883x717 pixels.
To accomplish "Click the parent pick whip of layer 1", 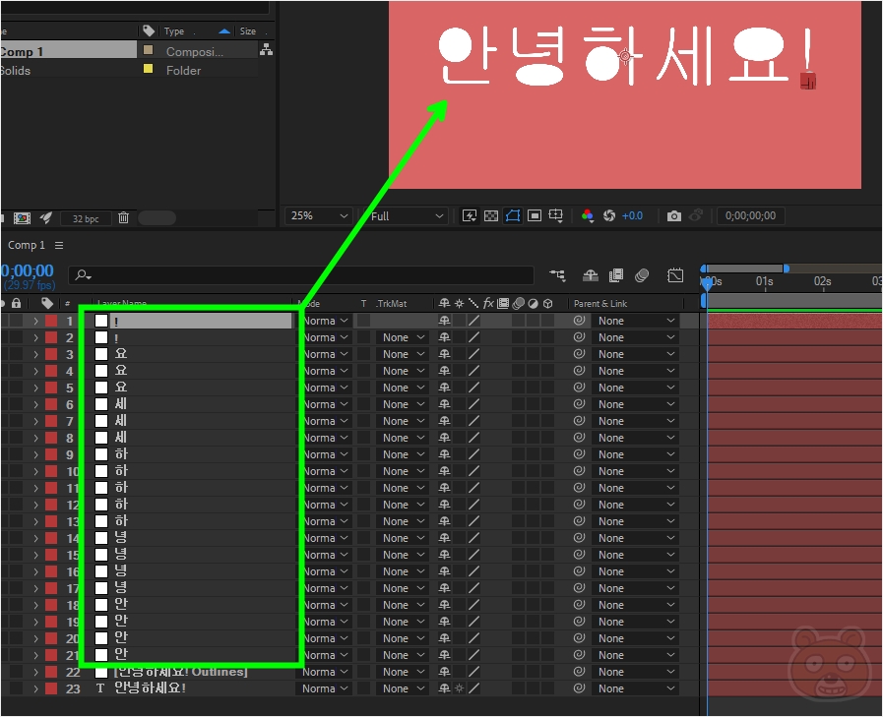I will [579, 321].
